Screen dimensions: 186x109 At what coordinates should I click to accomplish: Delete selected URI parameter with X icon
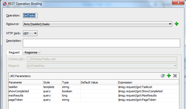pyautogui.click(x=175, y=76)
